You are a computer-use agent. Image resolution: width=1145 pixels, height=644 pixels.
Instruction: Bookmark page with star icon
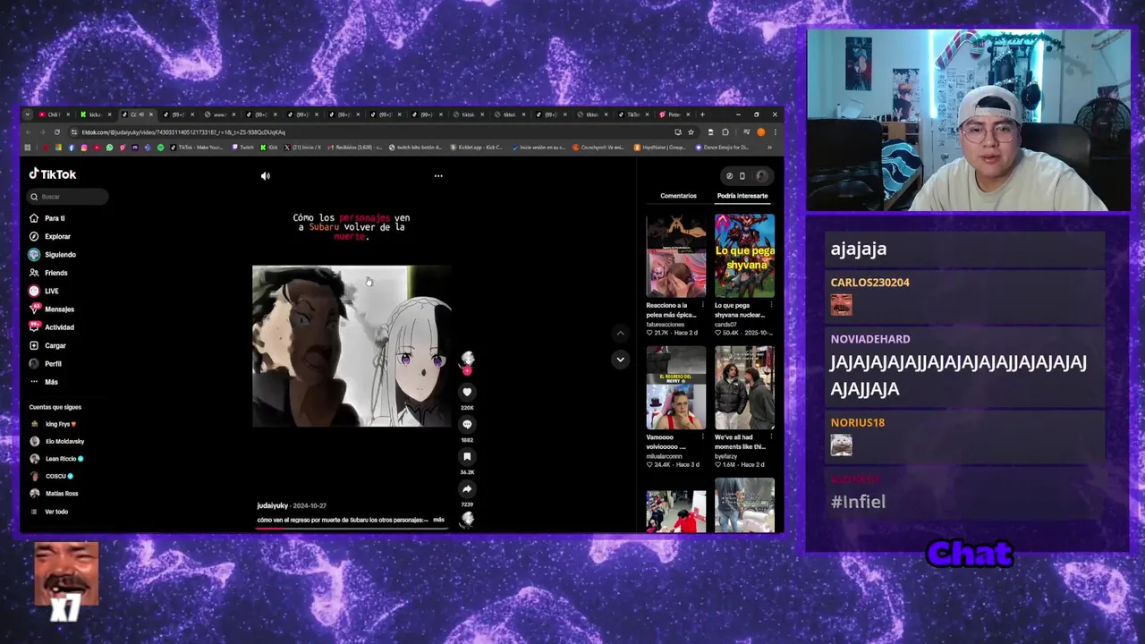point(691,132)
